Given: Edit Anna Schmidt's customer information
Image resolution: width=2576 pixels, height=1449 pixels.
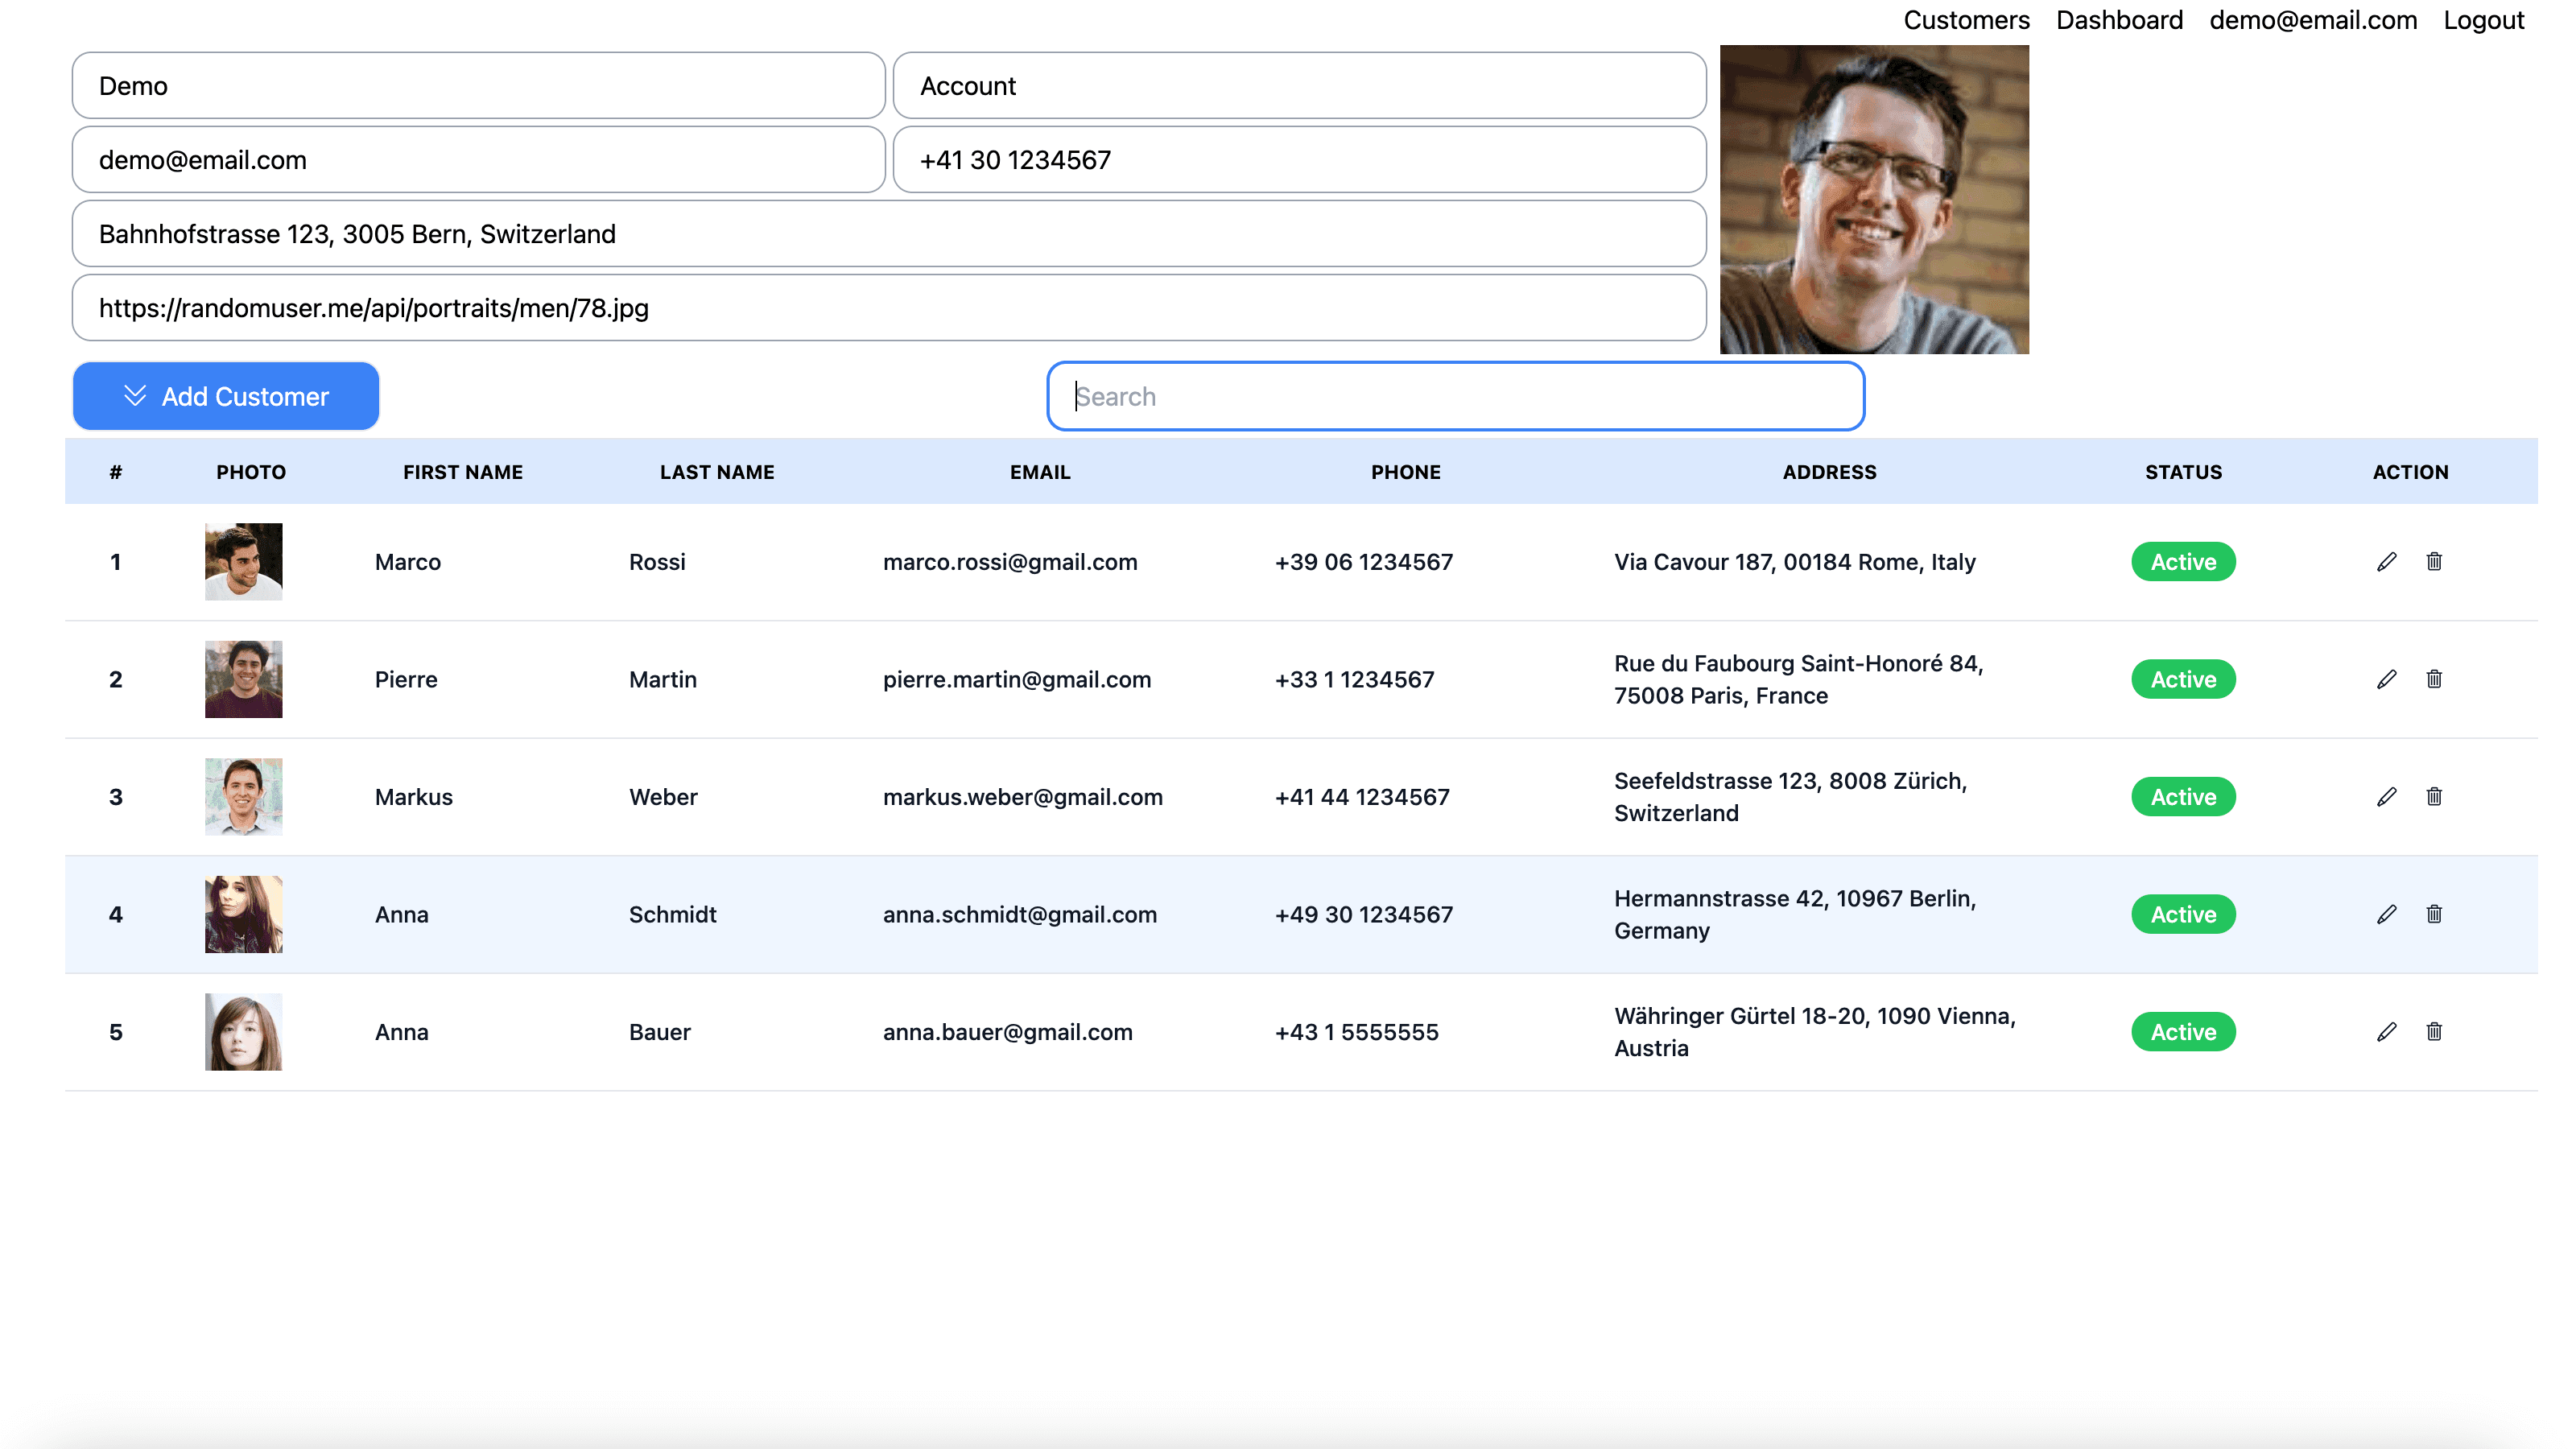Looking at the screenshot, I should (x=2387, y=913).
